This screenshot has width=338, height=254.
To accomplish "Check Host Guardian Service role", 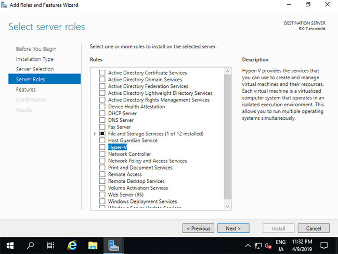I will point(102,140).
